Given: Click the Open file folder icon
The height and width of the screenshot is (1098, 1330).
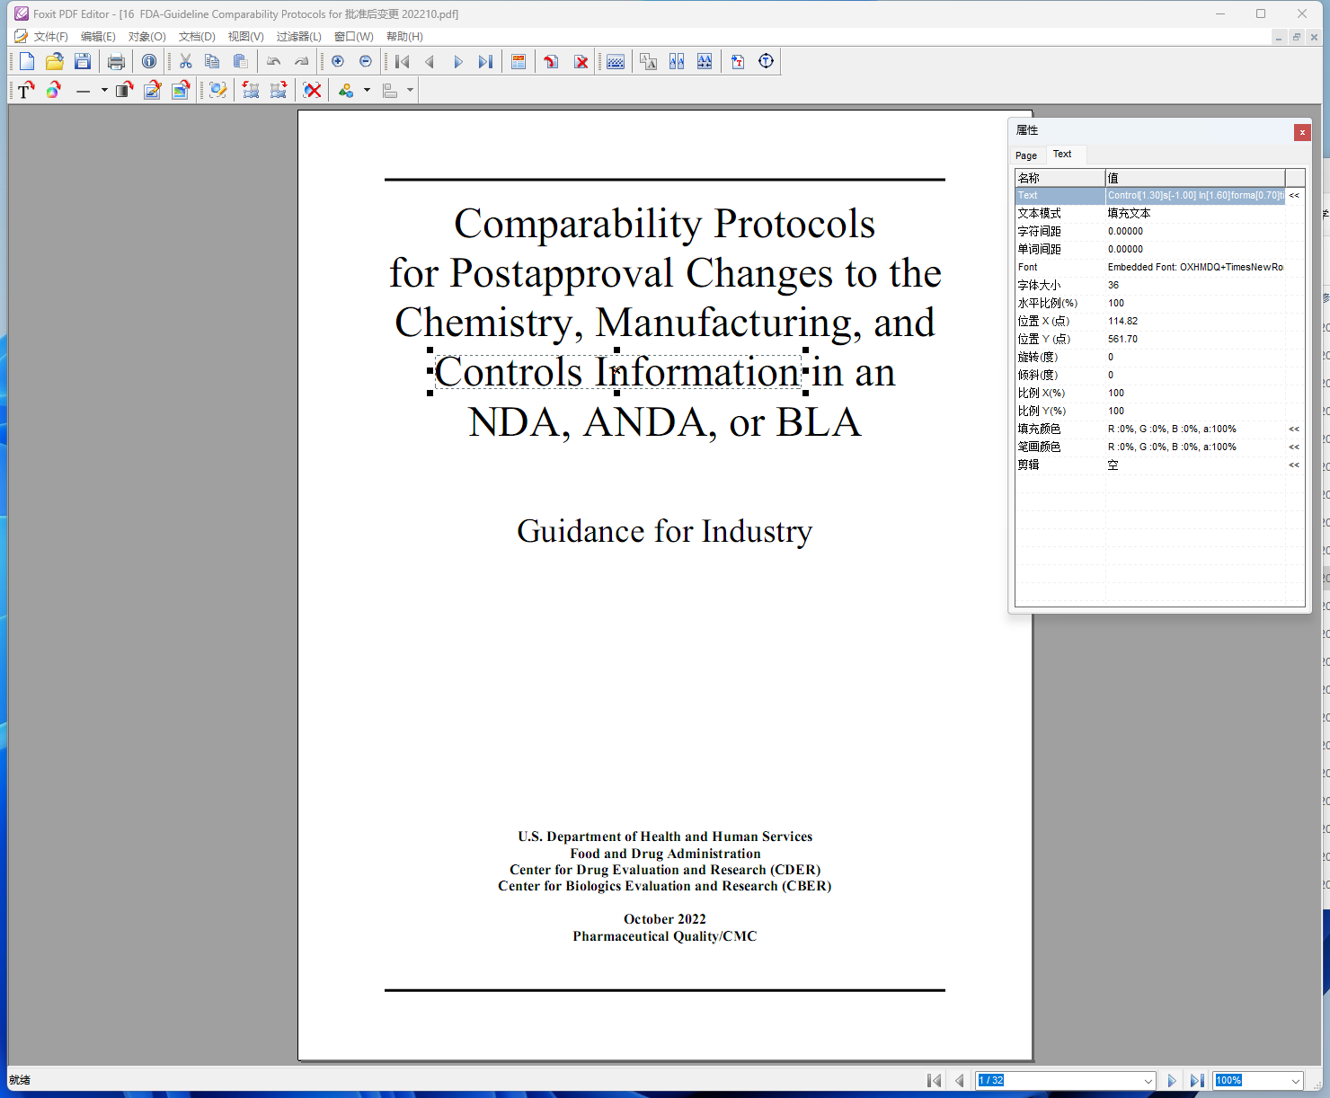Looking at the screenshot, I should 55,61.
